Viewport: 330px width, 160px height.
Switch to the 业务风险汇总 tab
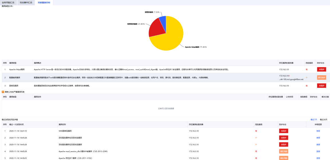point(8,2)
